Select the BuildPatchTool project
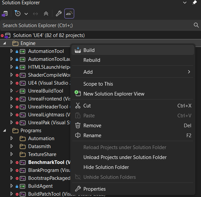201x197 pixels. pos(49,194)
